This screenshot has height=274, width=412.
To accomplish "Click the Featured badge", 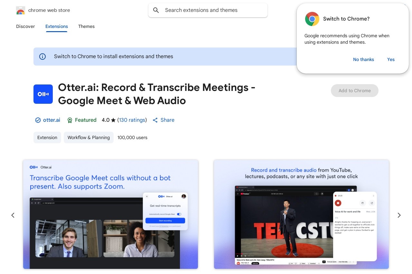I will click(x=82, y=120).
